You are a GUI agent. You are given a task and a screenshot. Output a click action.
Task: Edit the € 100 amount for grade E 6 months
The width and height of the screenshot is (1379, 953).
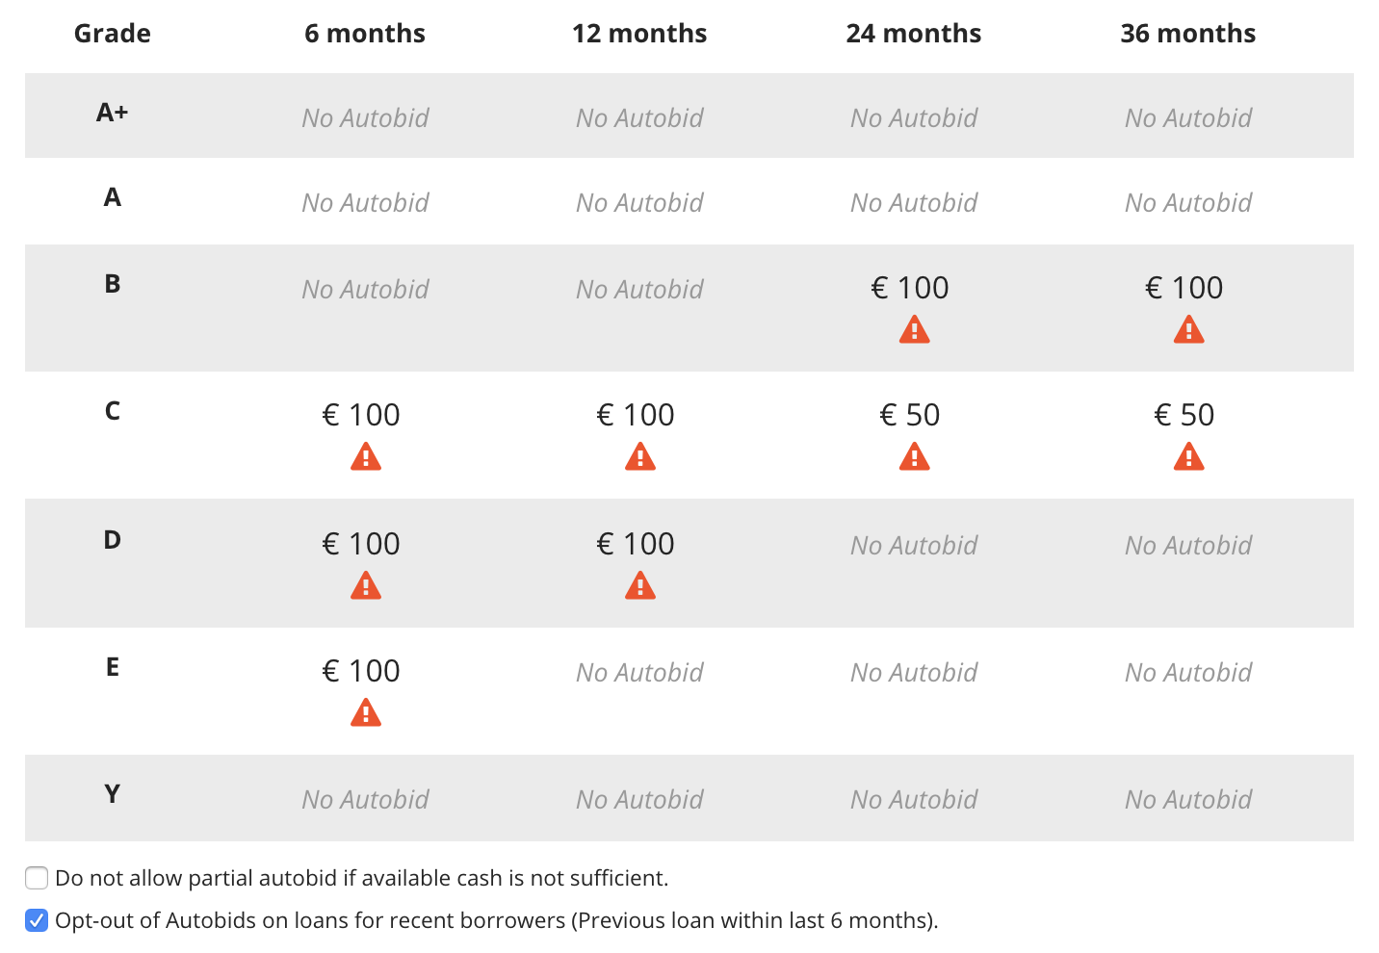tap(361, 671)
